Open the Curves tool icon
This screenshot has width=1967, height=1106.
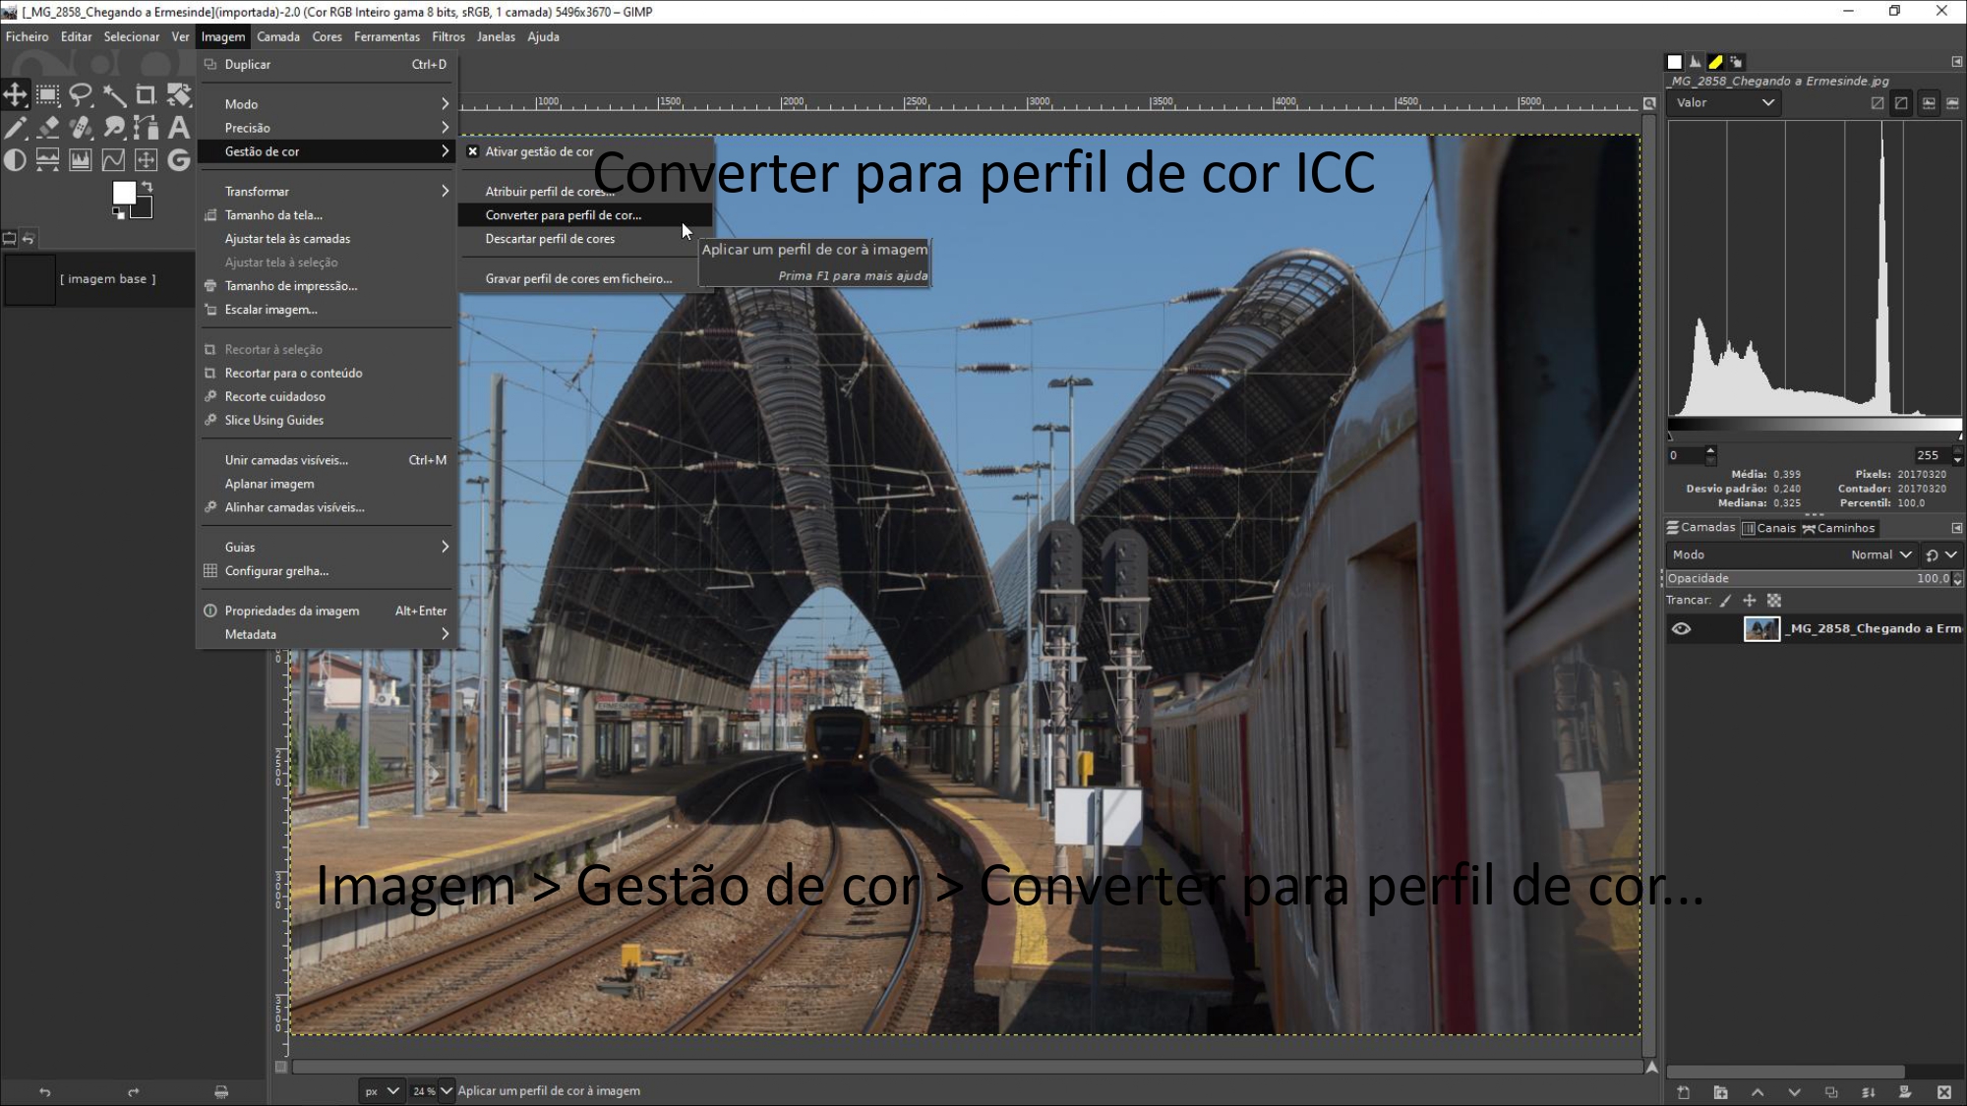pos(113,160)
